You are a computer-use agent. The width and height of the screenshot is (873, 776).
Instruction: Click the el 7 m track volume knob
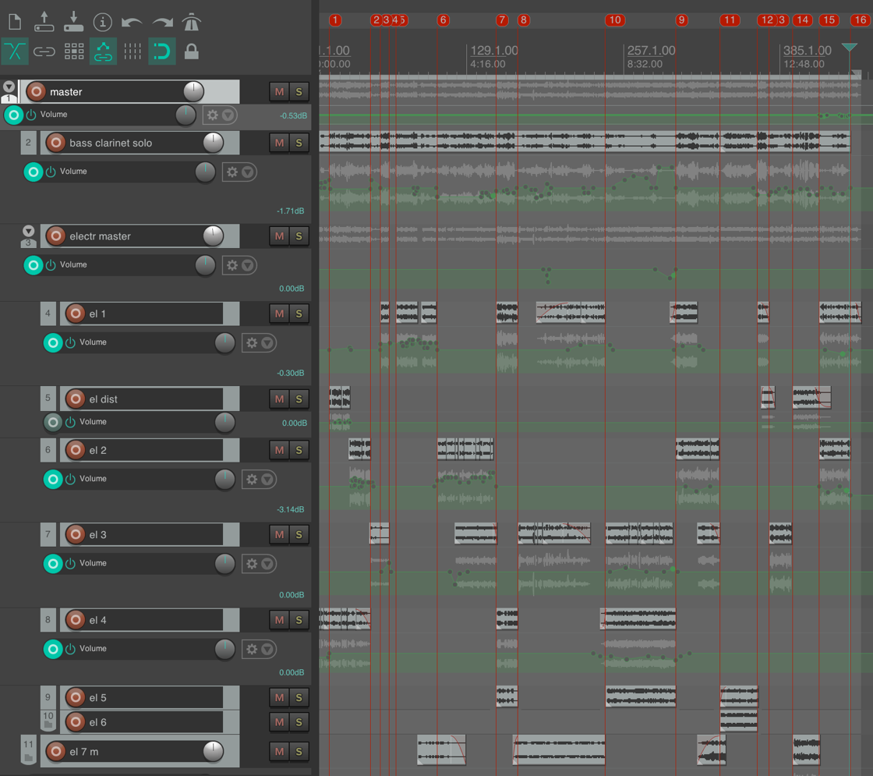click(x=213, y=752)
